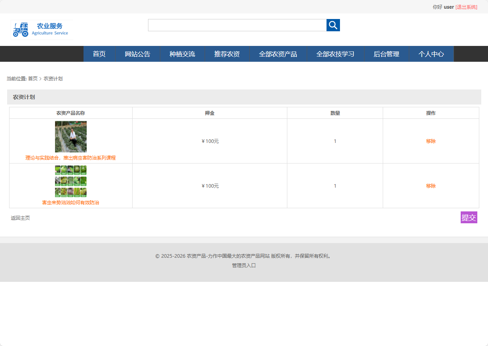Open 全部农资产品 navigation item
Image resolution: width=488 pixels, height=346 pixels.
click(x=278, y=54)
